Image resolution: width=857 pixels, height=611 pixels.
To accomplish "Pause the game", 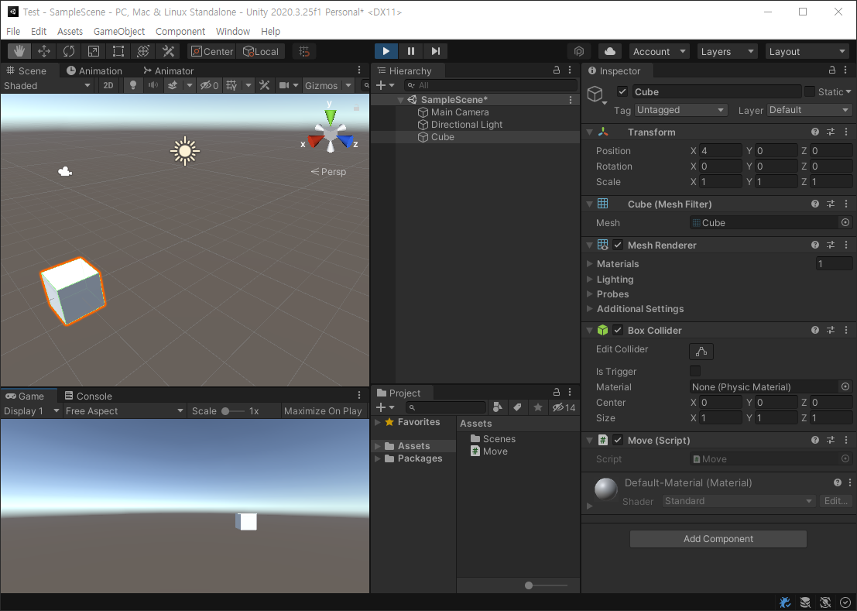I will [x=411, y=51].
